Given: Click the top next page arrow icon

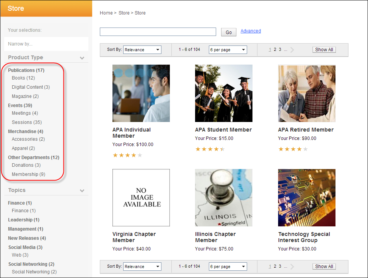Looking at the screenshot, I should pos(292,50).
